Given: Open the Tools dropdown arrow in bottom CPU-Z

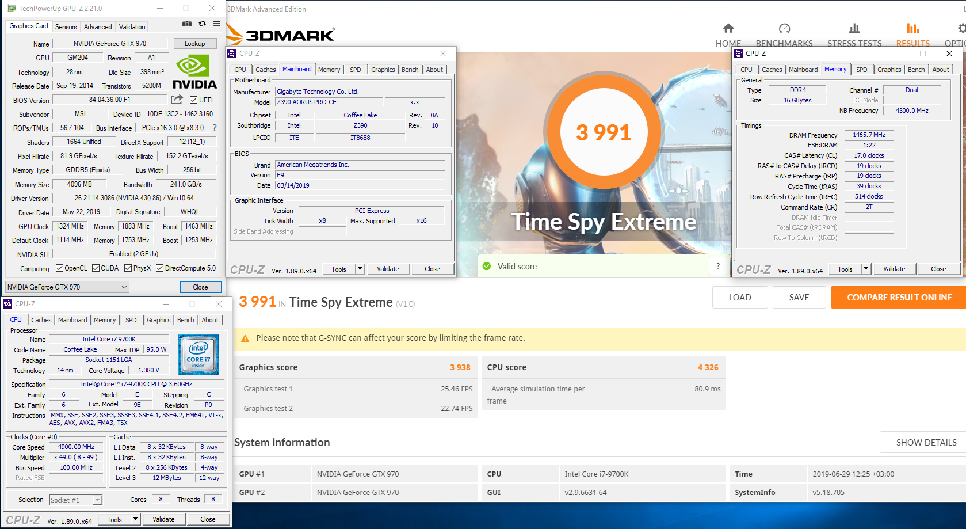Looking at the screenshot, I should pos(135,519).
